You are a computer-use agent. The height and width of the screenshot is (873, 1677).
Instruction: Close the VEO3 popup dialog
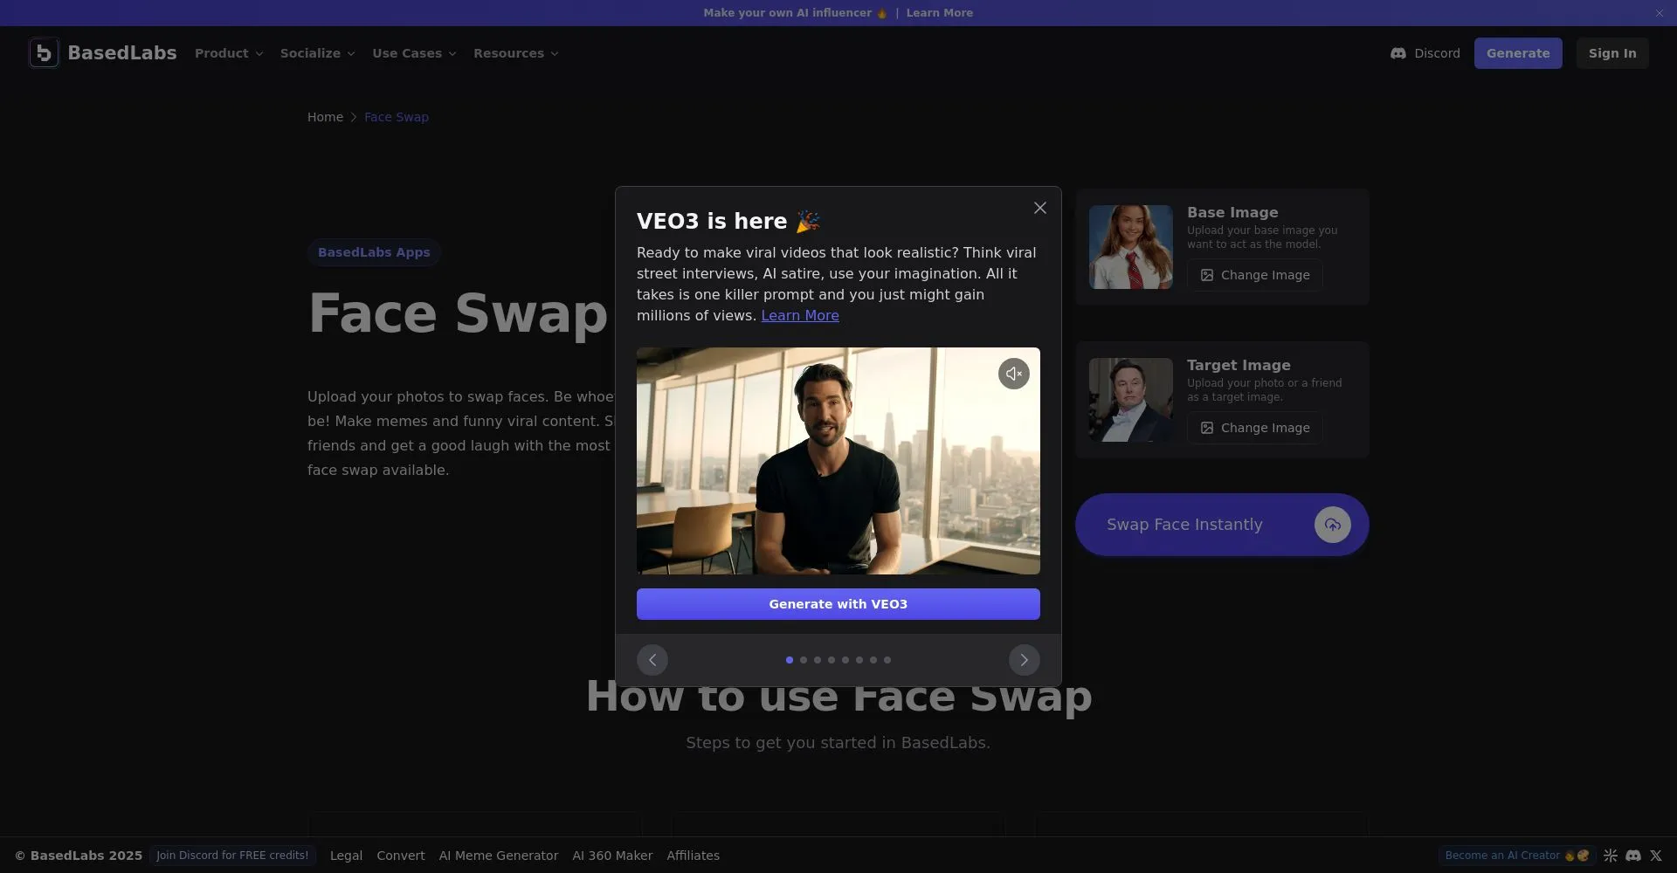pos(1039,208)
